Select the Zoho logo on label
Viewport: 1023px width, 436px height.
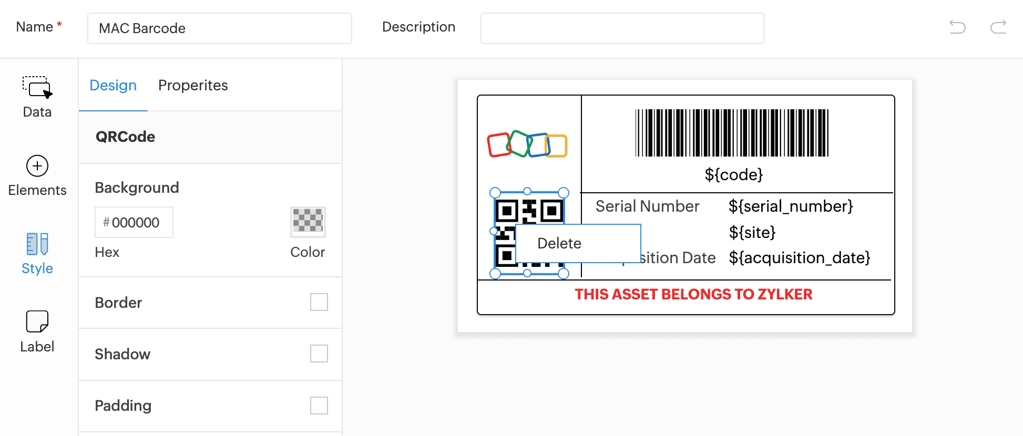527,144
